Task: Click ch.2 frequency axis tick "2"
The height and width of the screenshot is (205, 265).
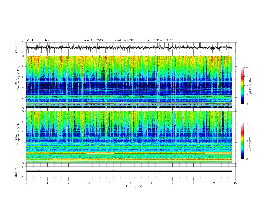Action: point(24,153)
